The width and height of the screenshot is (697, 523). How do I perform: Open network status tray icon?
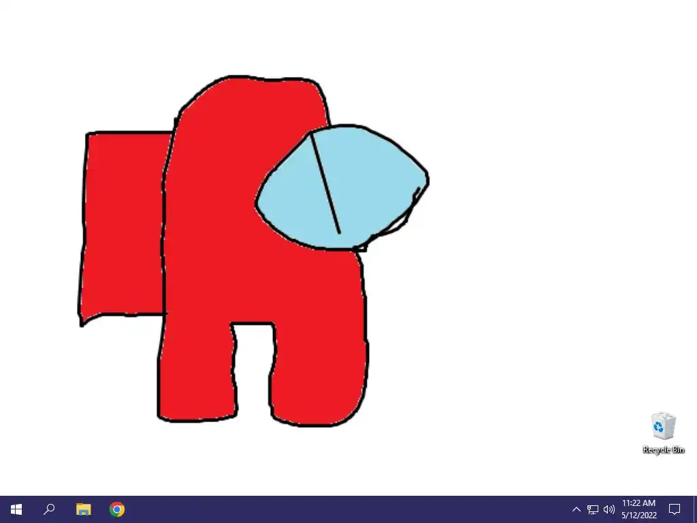(593, 509)
